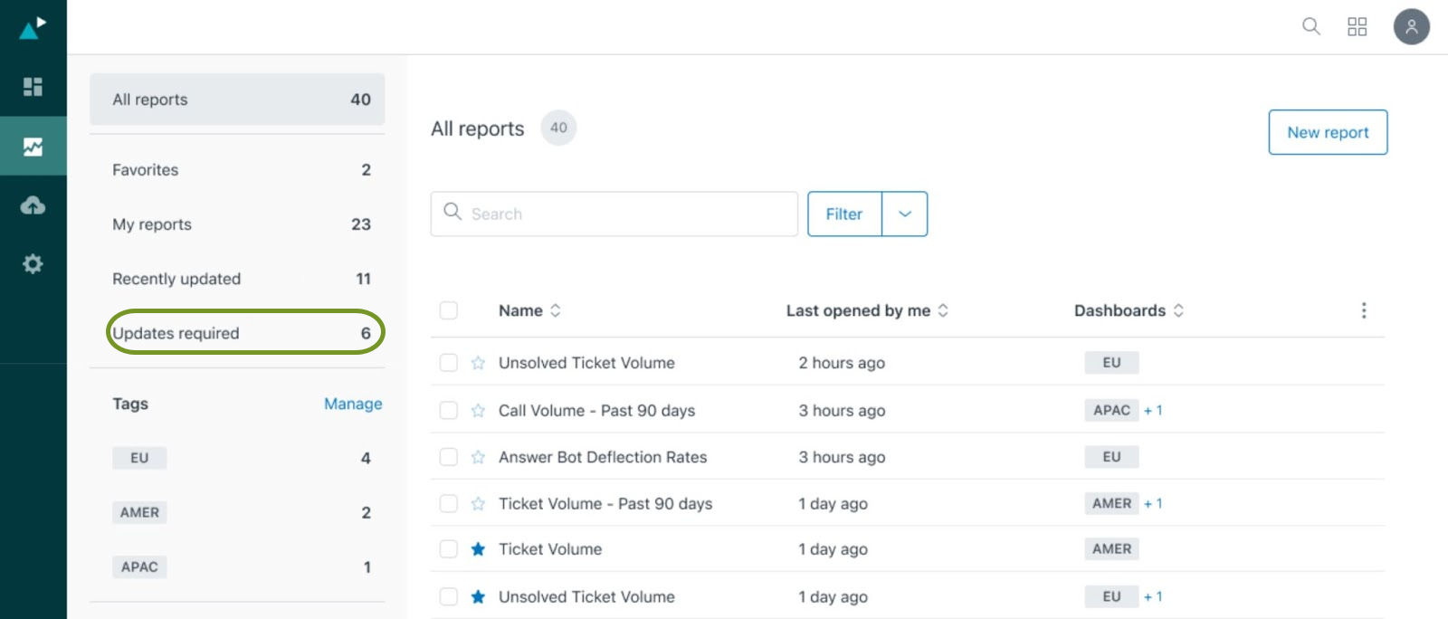This screenshot has height=619, width=1448.
Task: Select the reports chart icon in sidebar
Action: pos(33,147)
